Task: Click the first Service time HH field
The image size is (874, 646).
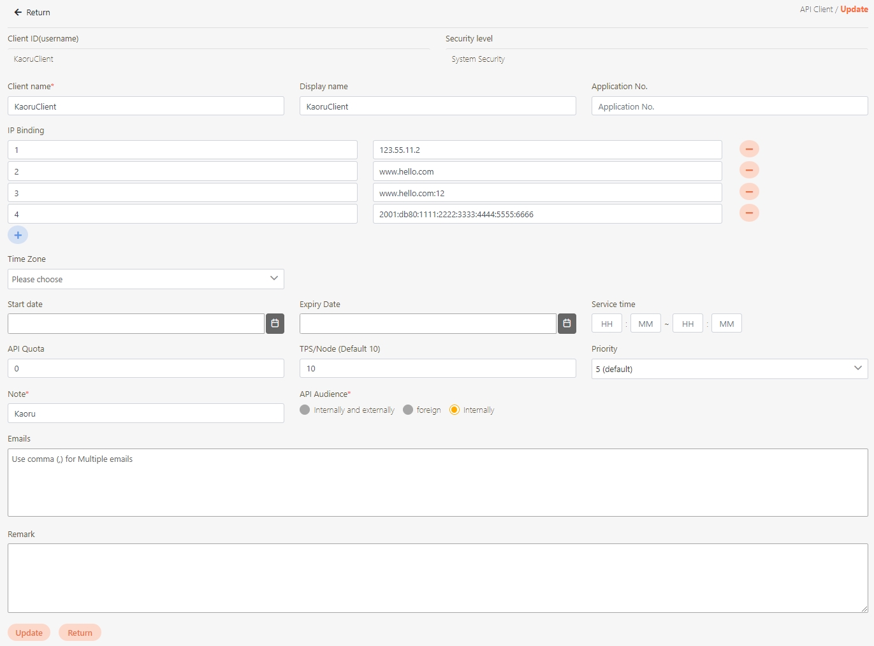Action: (x=607, y=324)
